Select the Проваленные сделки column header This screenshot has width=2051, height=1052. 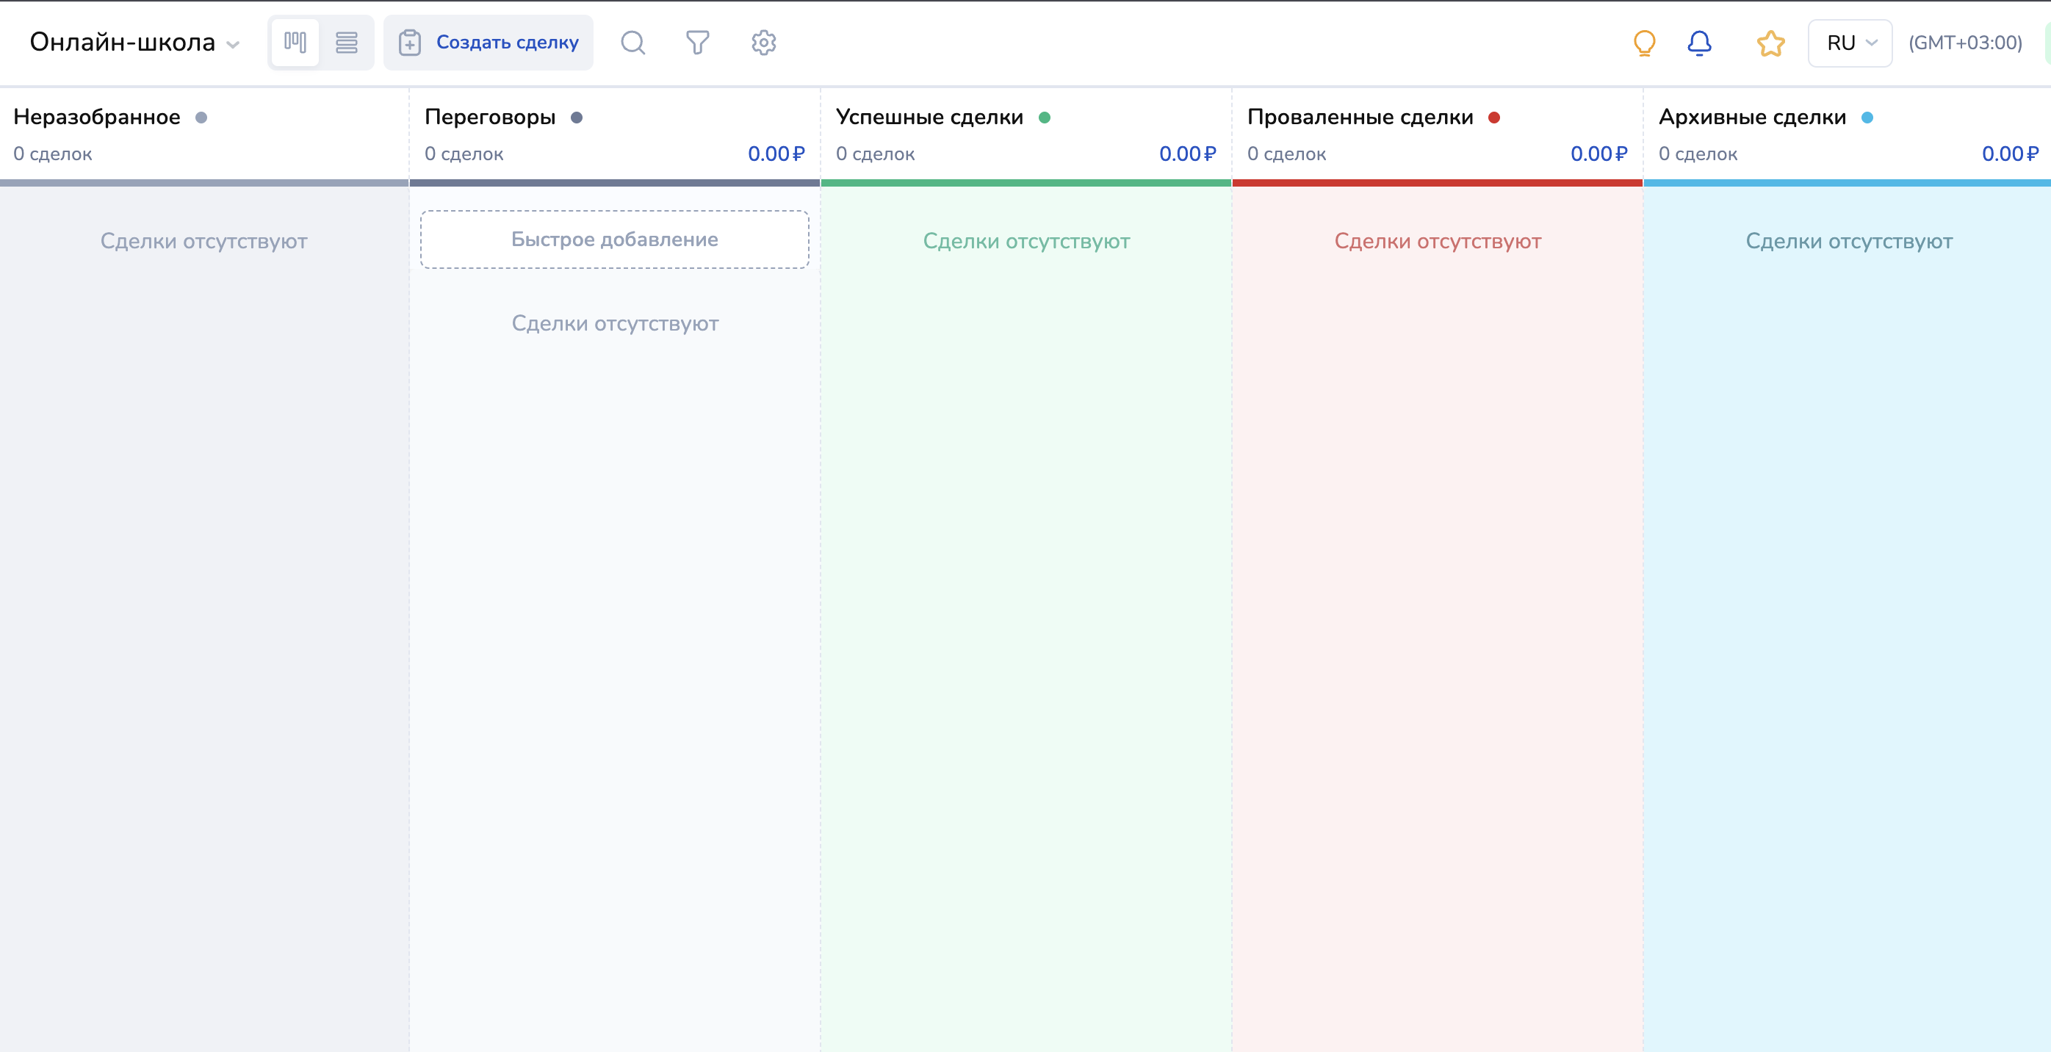(1360, 118)
